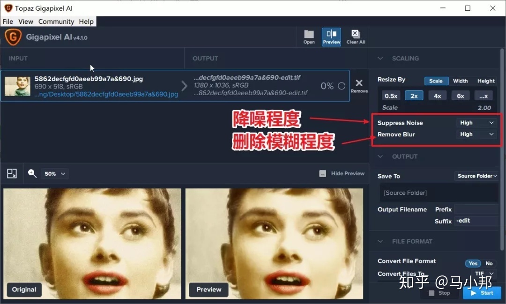Open the Suppress Noise High dropdown
Screen dimensions: 506x304
(x=476, y=123)
